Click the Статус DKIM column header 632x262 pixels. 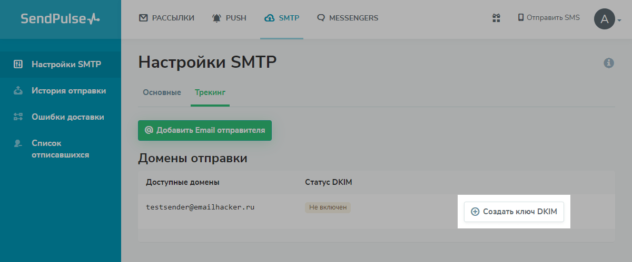point(328,182)
